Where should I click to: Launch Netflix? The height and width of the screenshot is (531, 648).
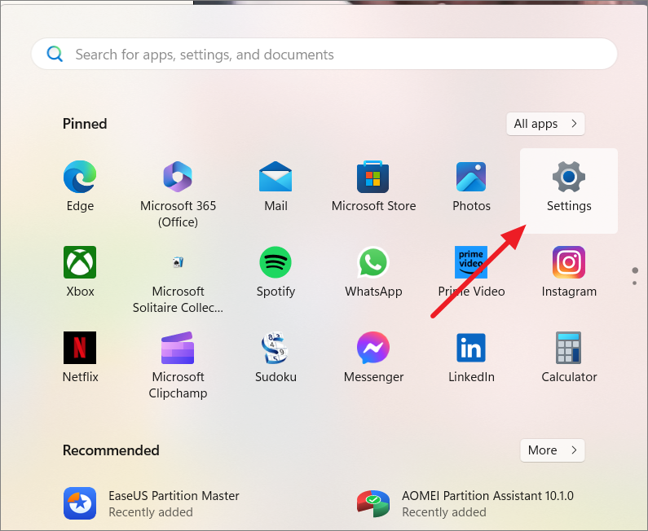pos(80,357)
